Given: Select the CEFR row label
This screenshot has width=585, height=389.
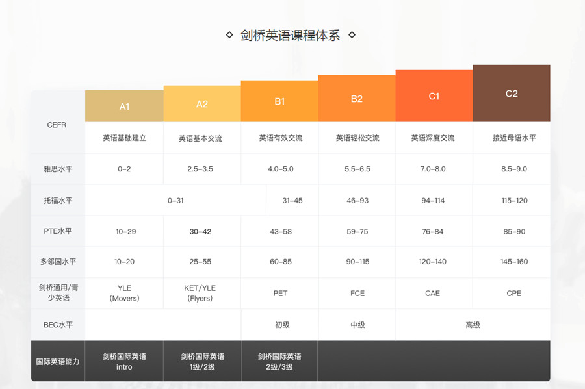Looking at the screenshot, I should [57, 125].
